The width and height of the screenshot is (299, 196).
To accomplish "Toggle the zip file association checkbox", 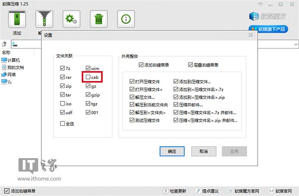I will 62,86.
